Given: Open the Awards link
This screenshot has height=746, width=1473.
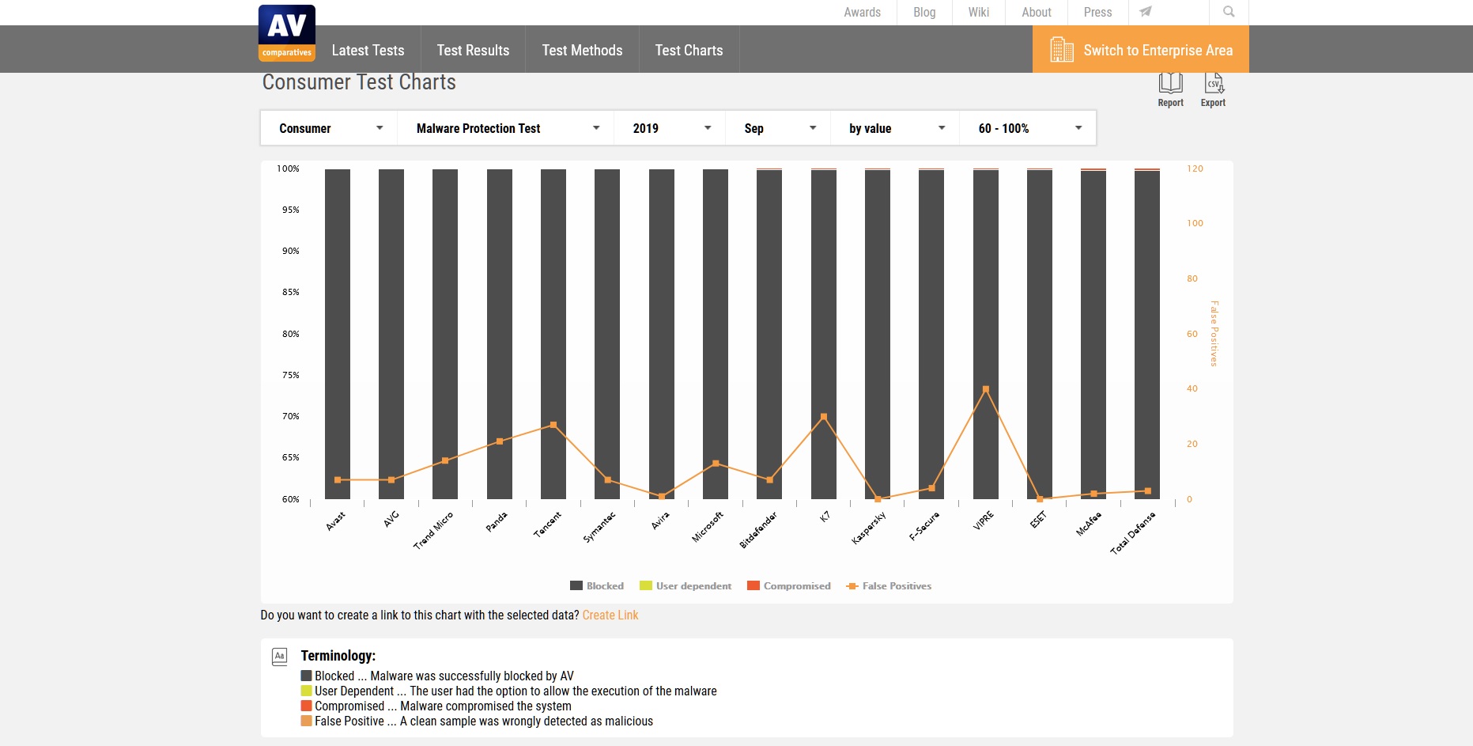Looking at the screenshot, I should click(x=862, y=13).
